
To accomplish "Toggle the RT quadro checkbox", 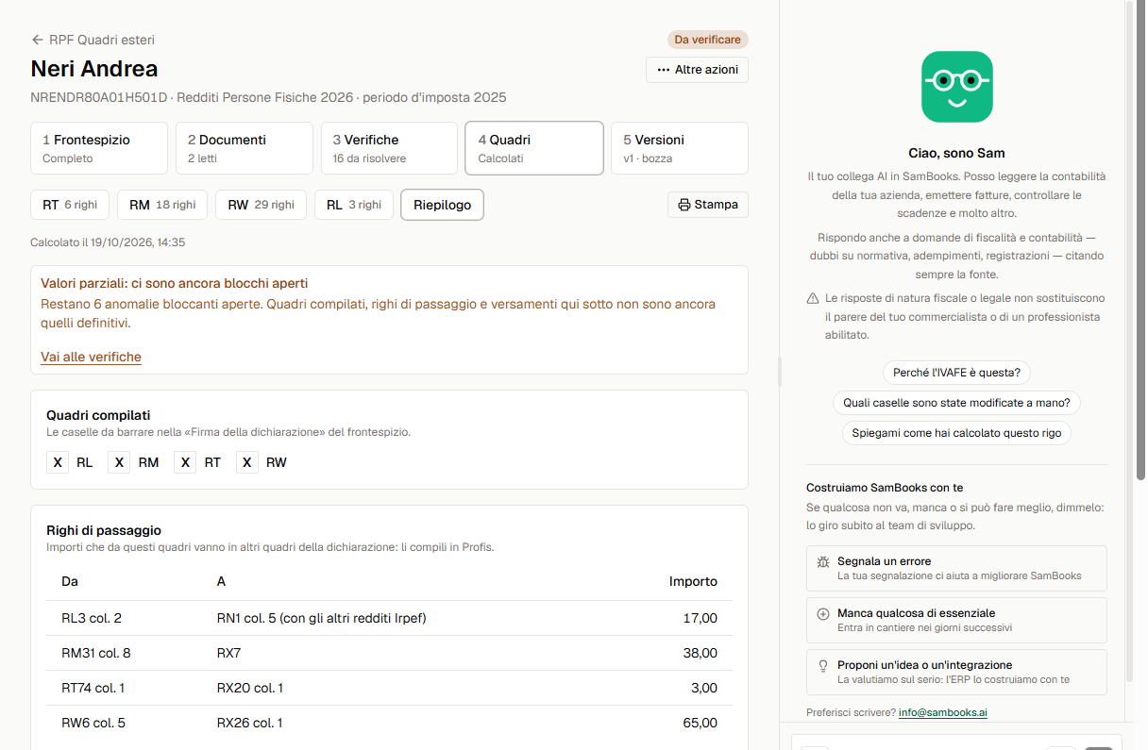I will coord(185,462).
